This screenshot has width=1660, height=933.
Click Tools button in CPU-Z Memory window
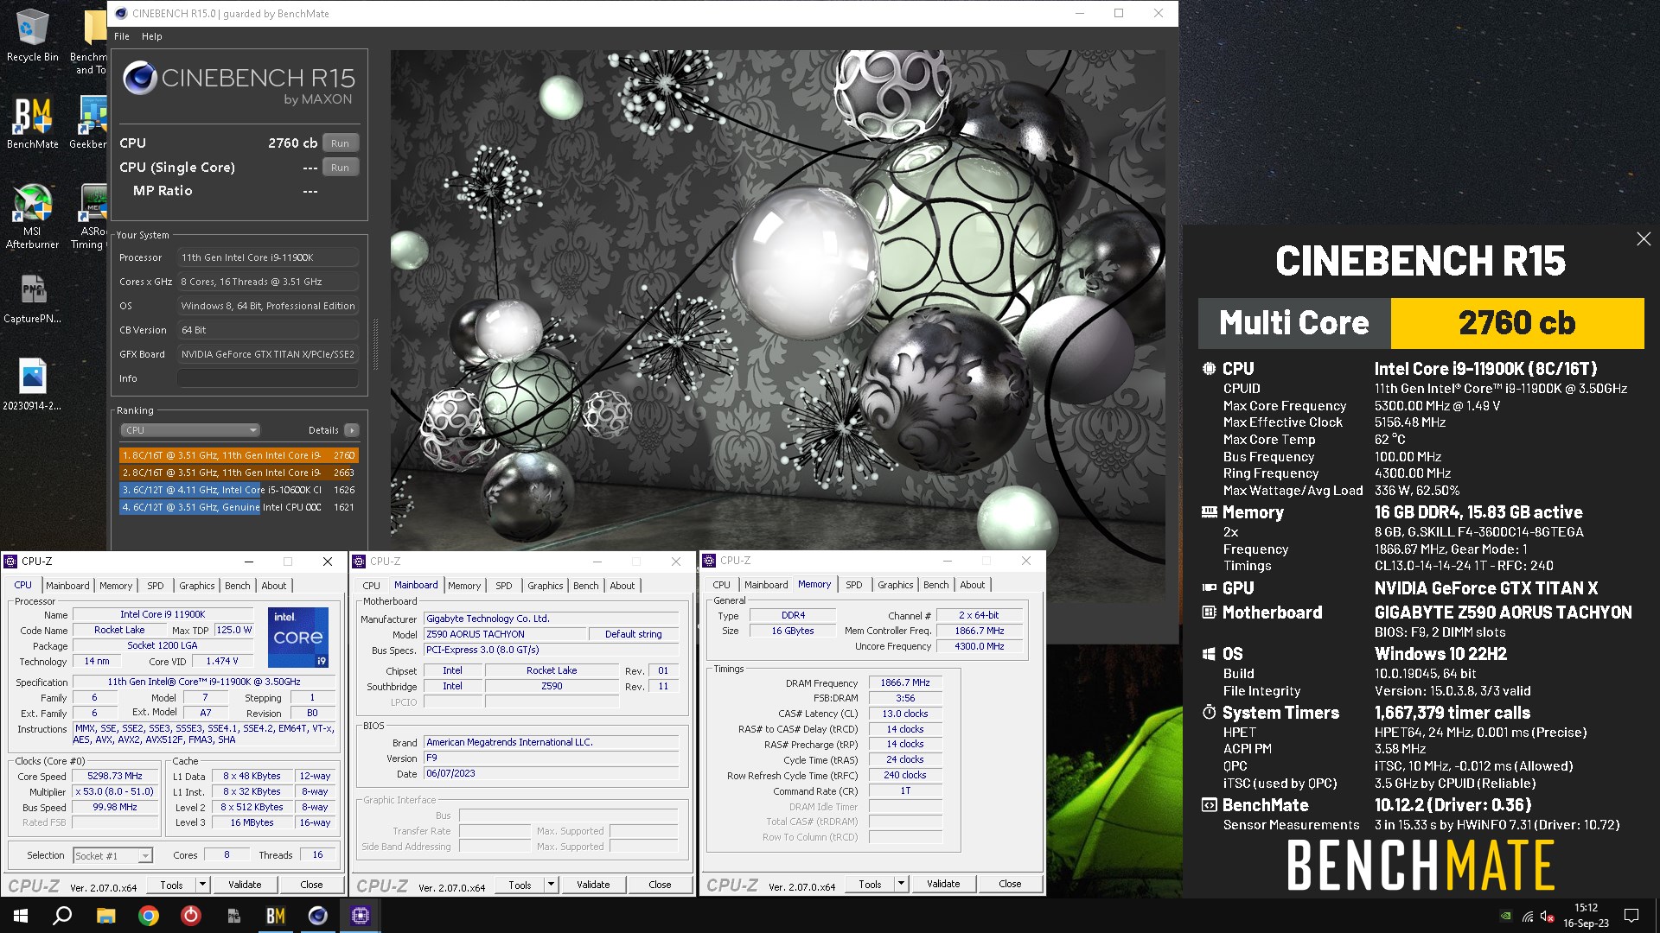pyautogui.click(x=870, y=885)
